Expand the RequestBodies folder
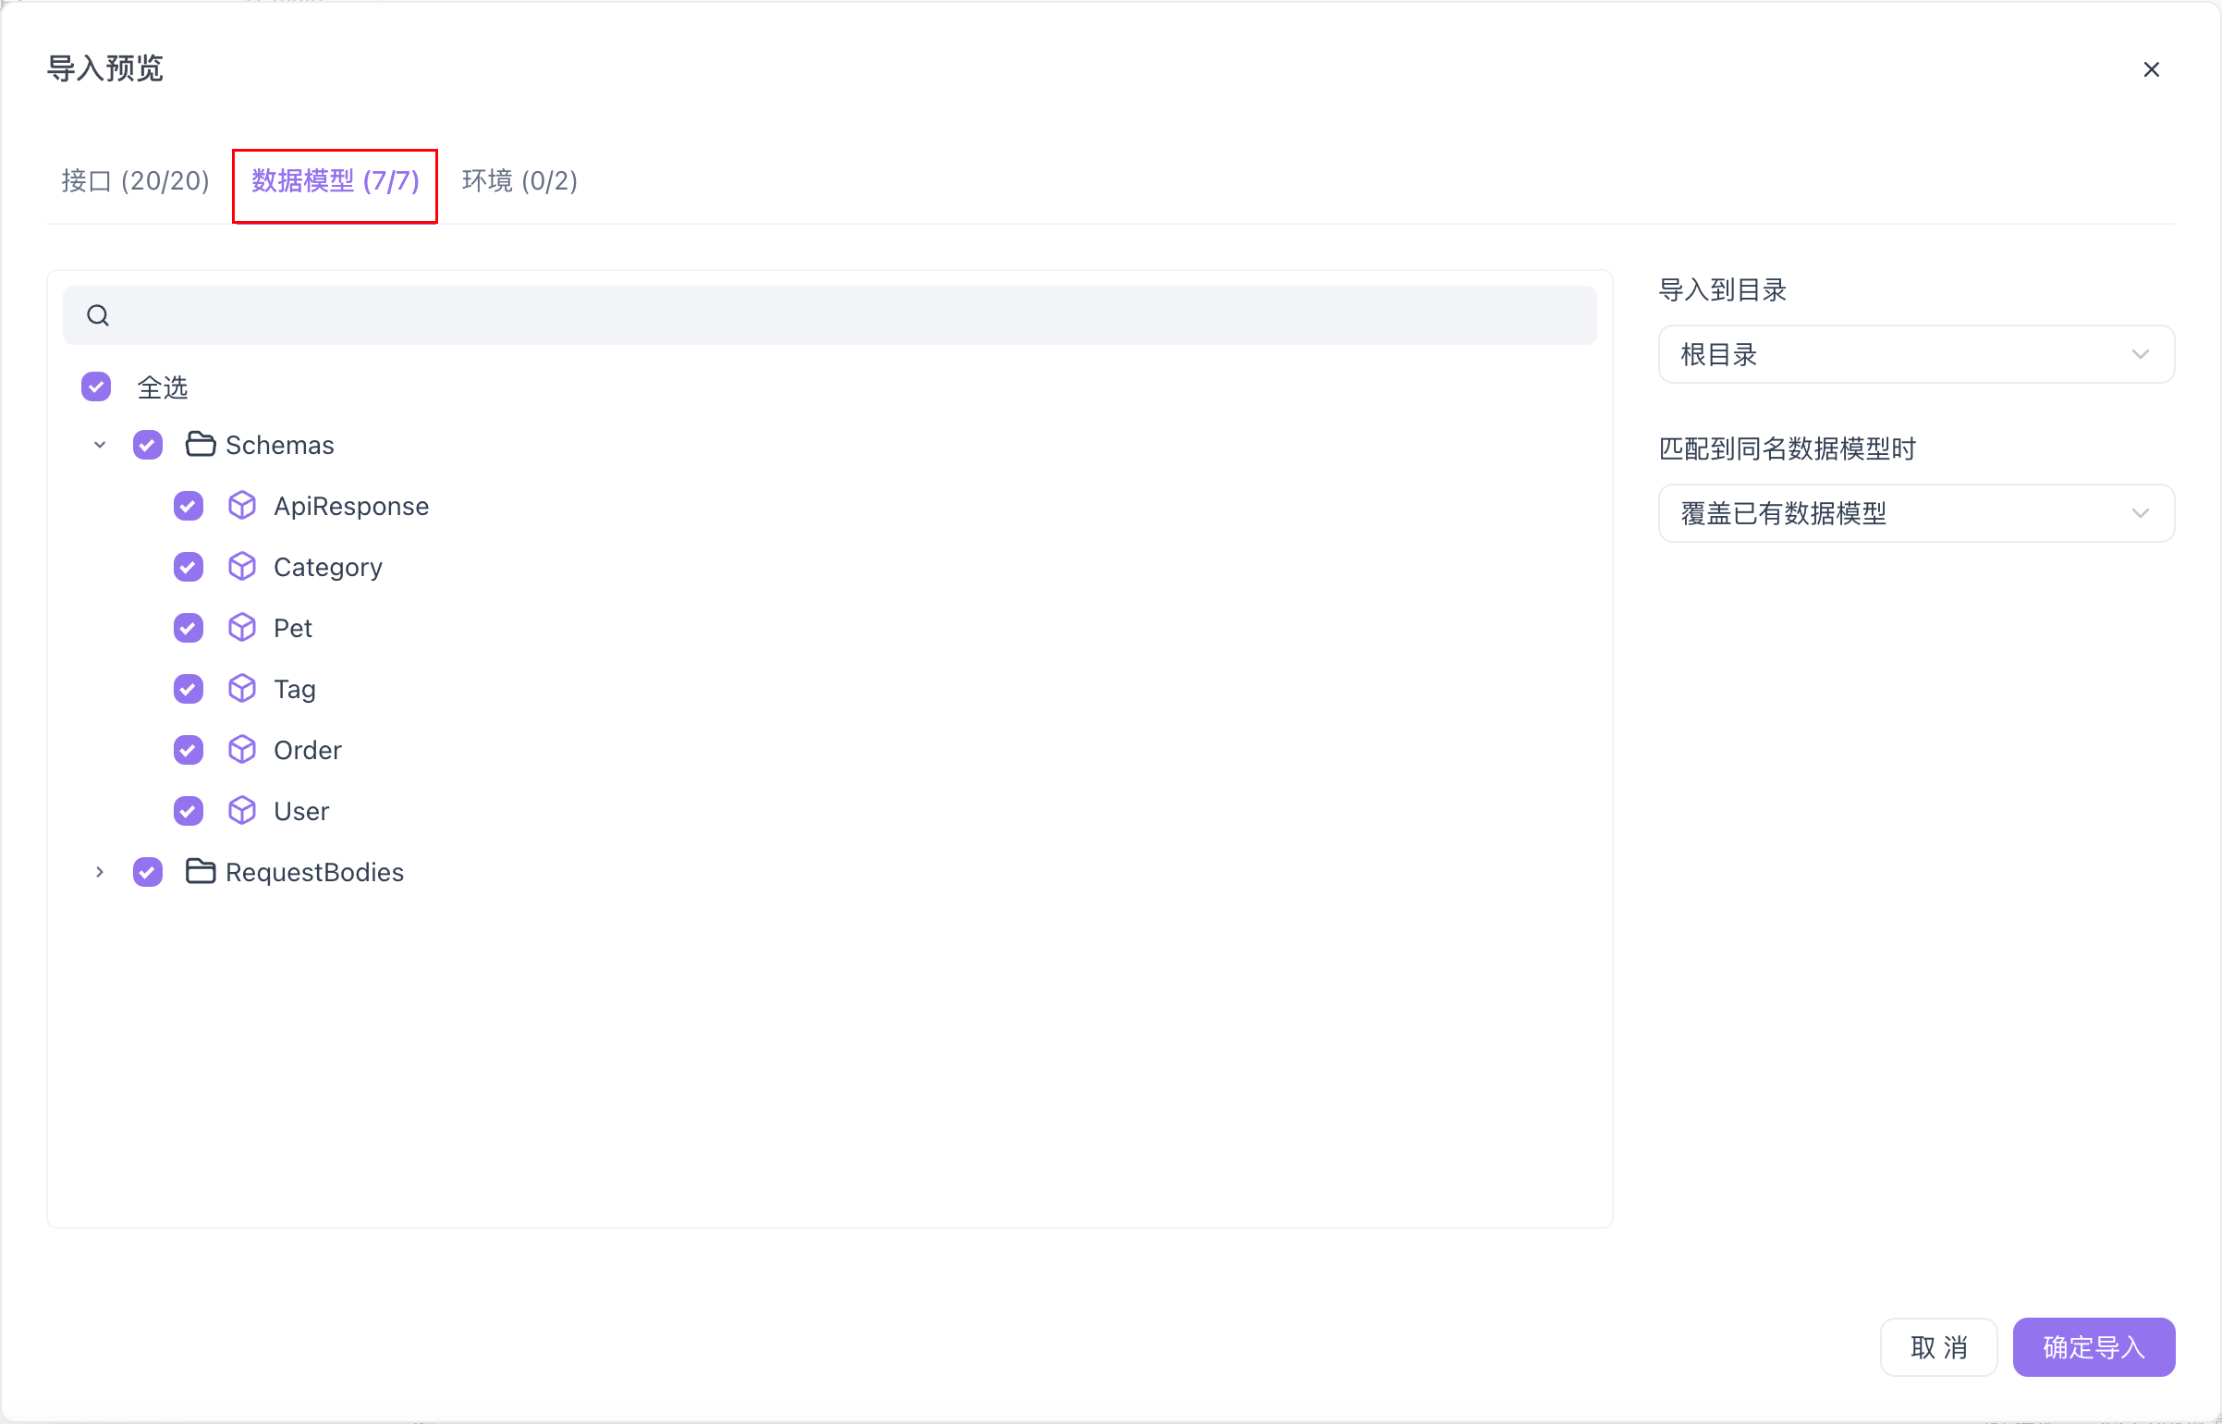 (100, 872)
